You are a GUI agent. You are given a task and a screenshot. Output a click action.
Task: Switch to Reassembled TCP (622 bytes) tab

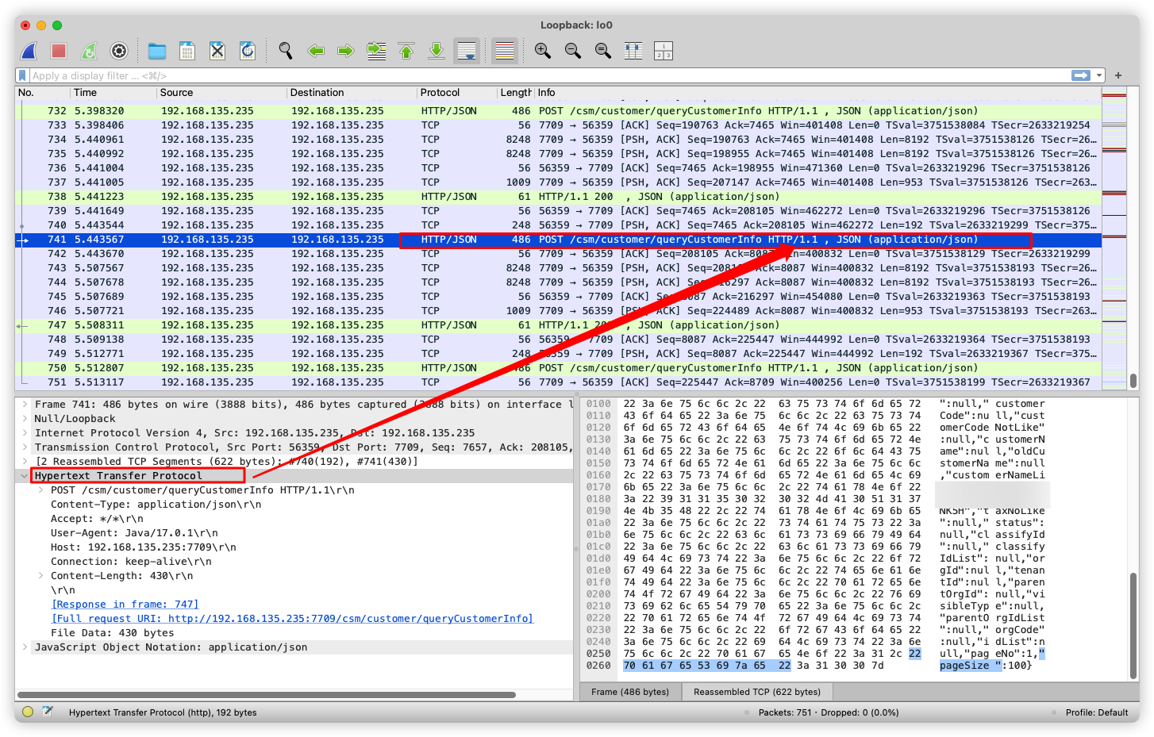756,692
